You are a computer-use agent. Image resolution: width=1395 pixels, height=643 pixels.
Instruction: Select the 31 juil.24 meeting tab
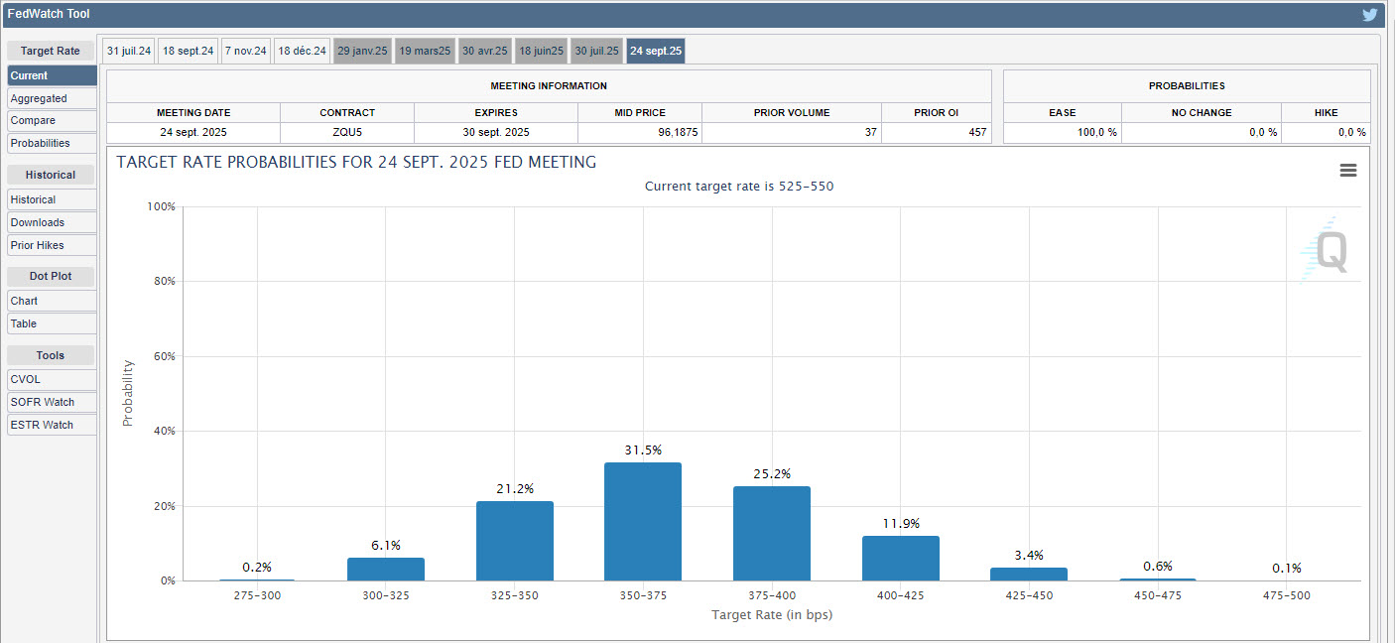click(129, 51)
